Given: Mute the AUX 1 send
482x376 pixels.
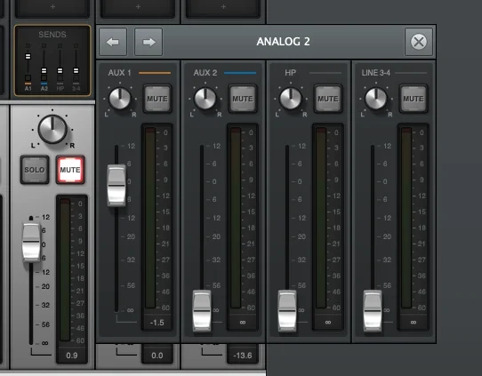Looking at the screenshot, I should (x=157, y=99).
